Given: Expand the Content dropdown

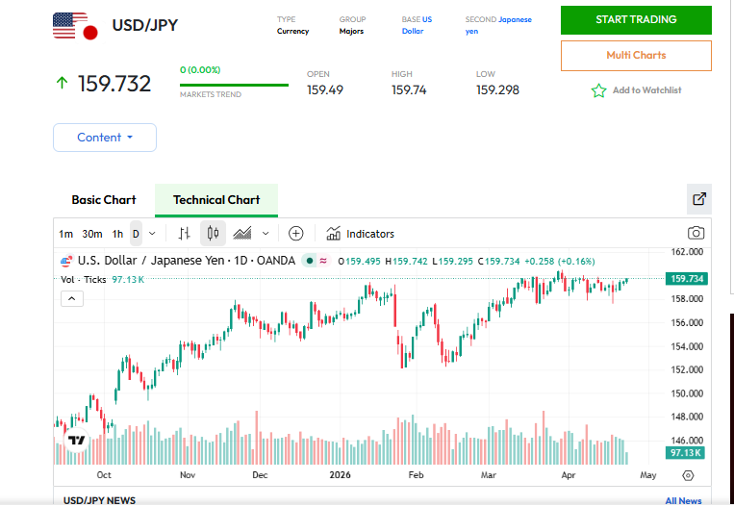Looking at the screenshot, I should tap(104, 138).
